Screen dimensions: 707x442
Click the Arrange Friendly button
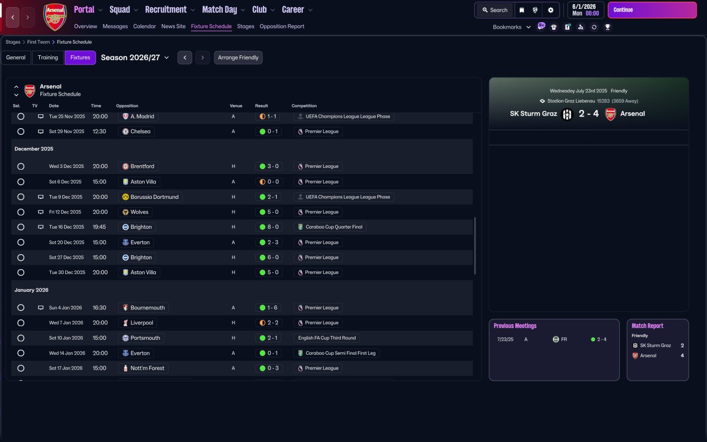click(x=238, y=57)
